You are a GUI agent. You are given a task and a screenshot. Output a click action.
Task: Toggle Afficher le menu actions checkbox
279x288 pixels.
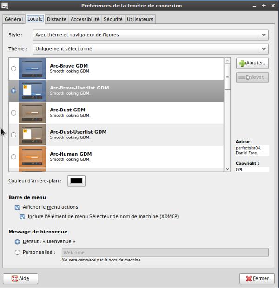click(x=17, y=207)
